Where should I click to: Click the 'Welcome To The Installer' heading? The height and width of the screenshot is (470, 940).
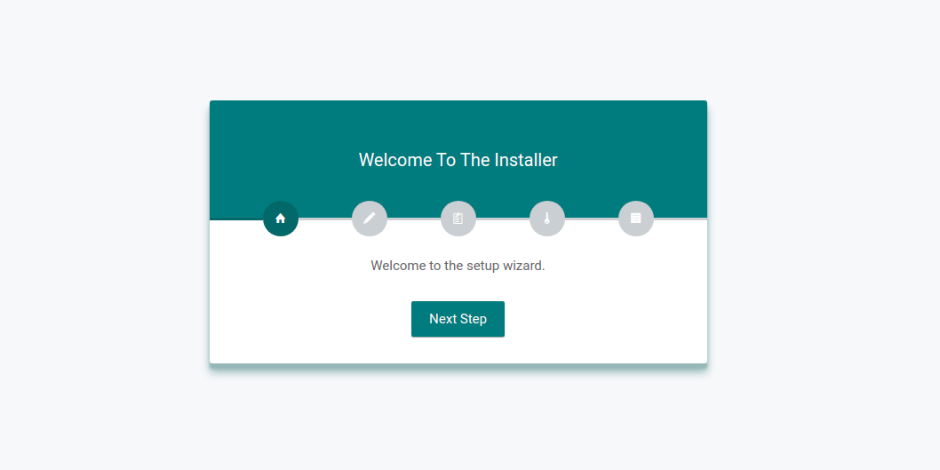click(458, 160)
